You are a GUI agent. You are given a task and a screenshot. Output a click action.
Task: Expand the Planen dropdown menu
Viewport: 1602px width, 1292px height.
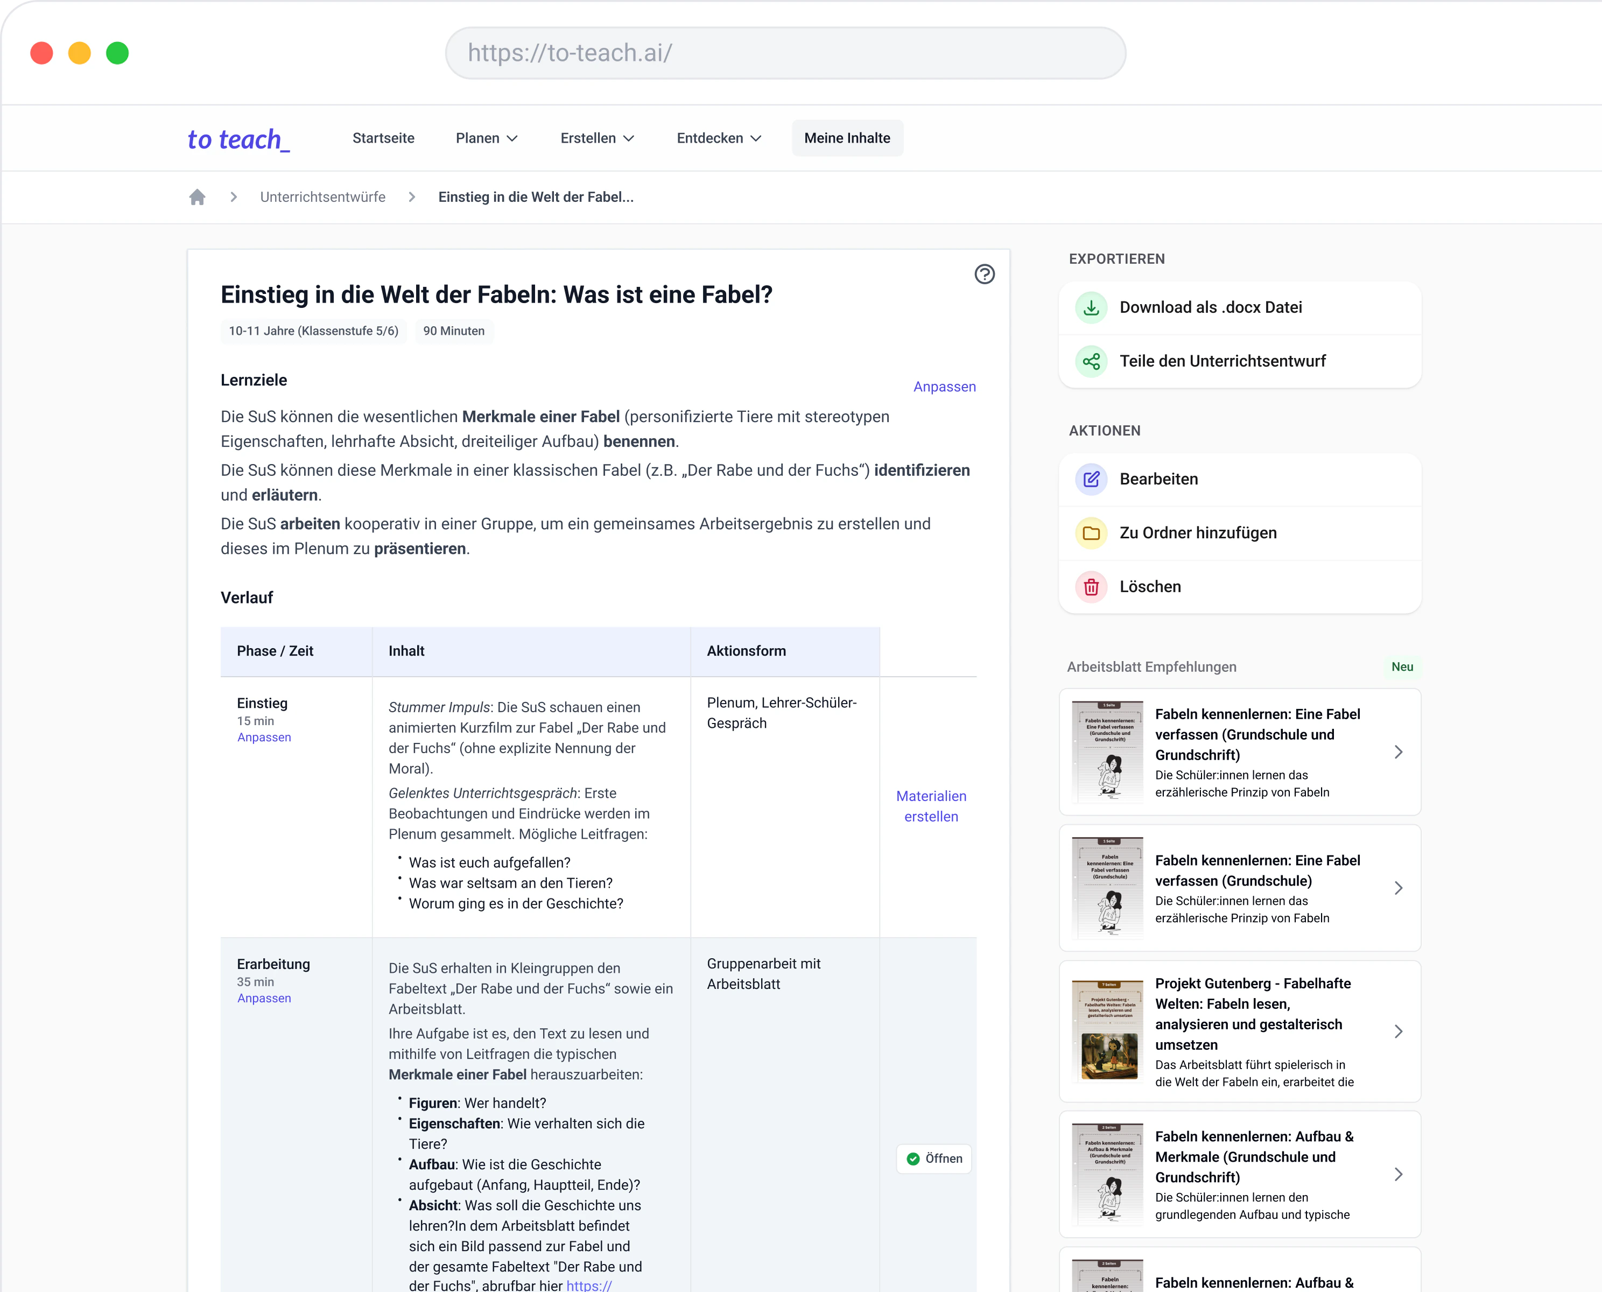point(487,138)
